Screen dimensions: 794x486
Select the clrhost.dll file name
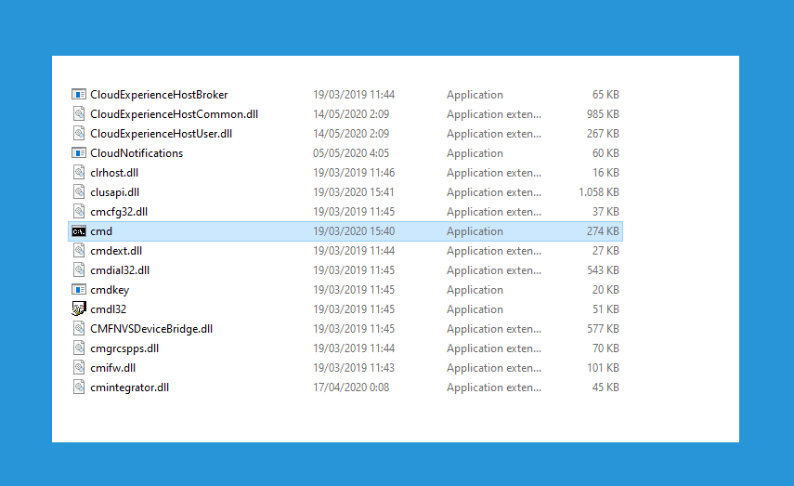(114, 173)
